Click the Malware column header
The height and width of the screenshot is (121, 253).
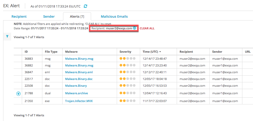tap(71, 52)
